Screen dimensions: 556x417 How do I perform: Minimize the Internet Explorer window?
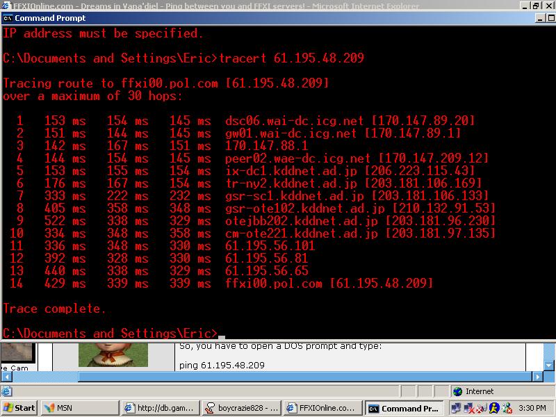click(x=525, y=6)
